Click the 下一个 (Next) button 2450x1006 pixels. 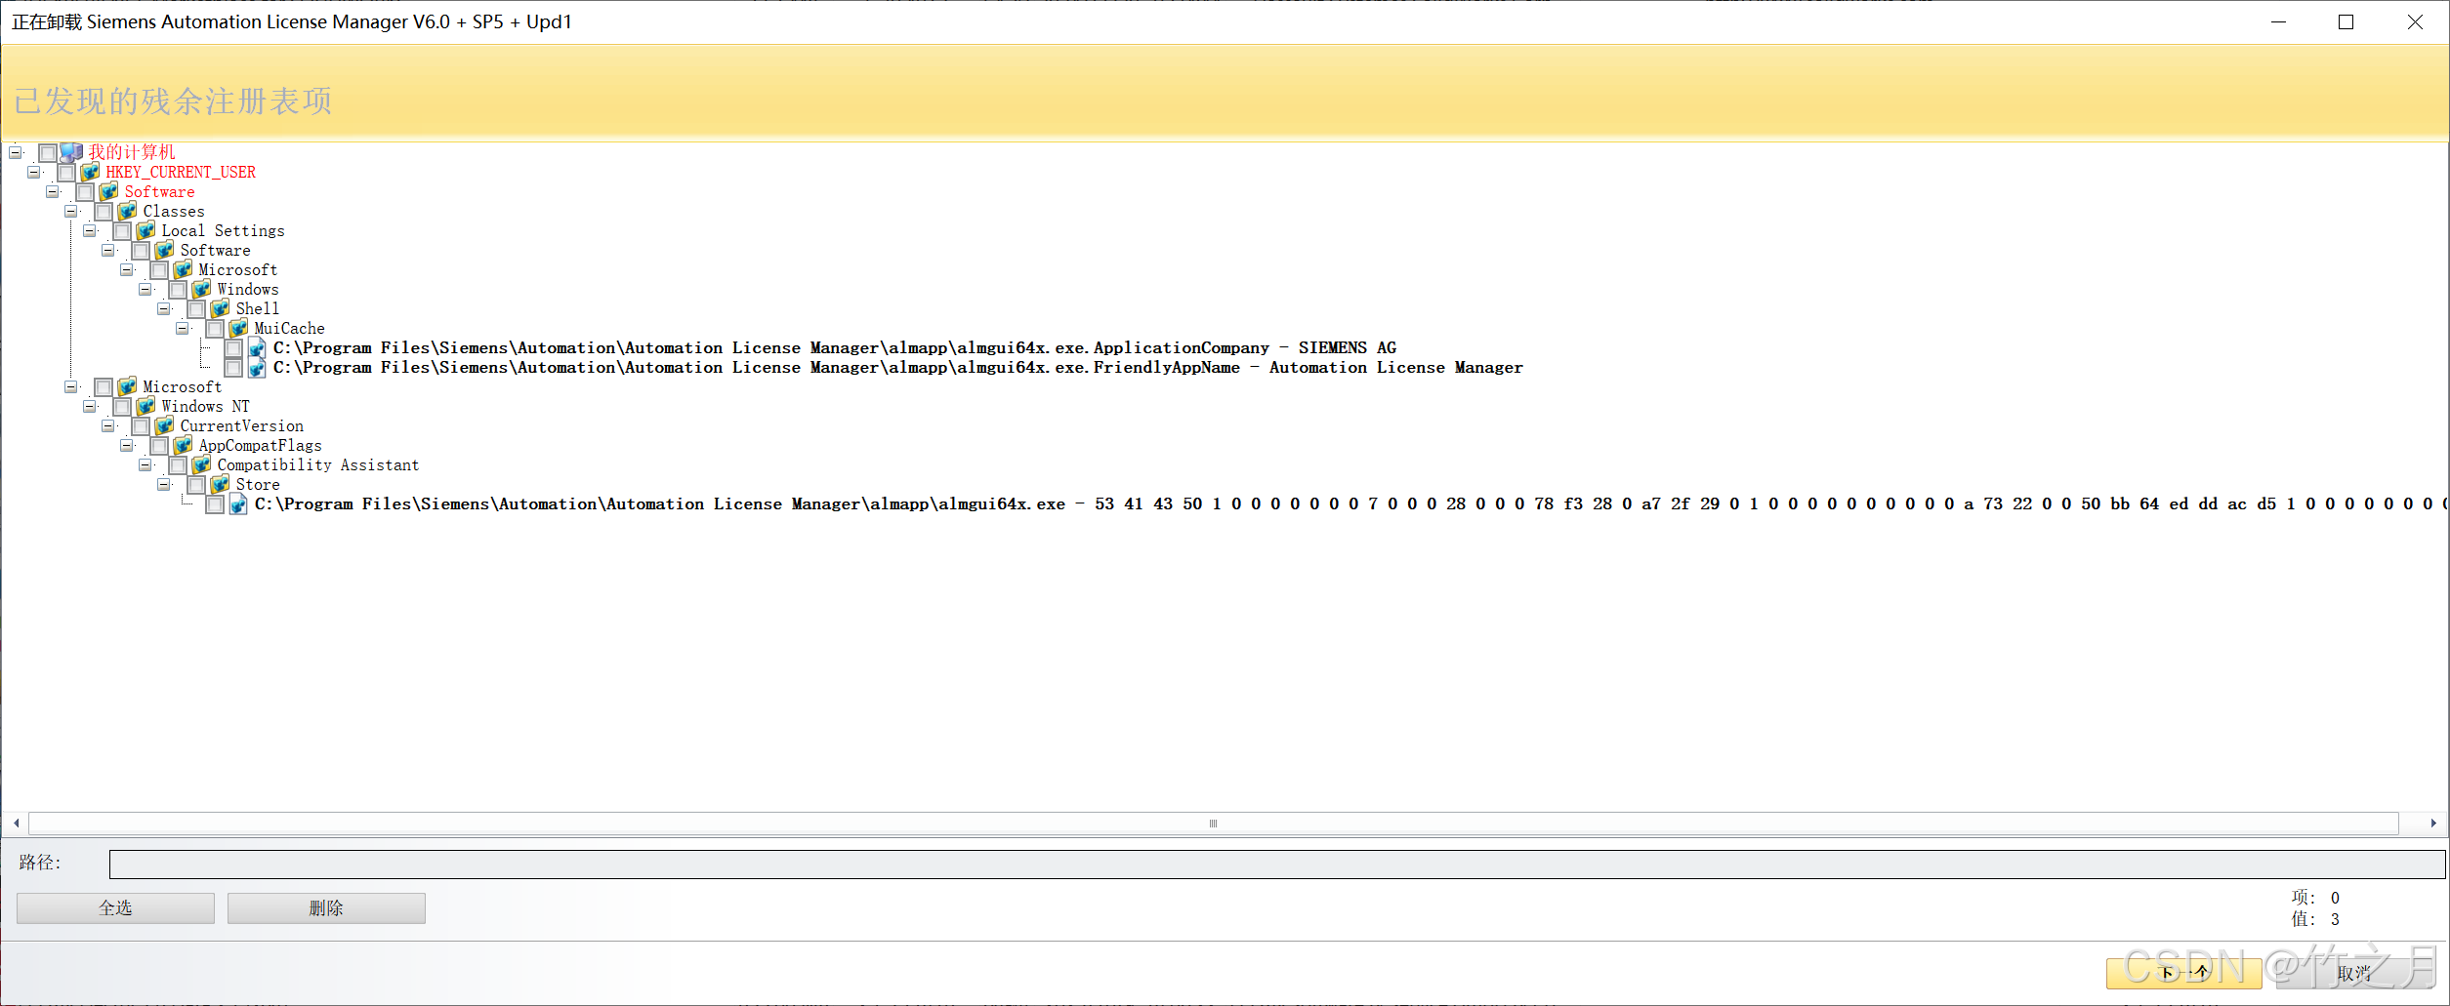pos(2183,973)
